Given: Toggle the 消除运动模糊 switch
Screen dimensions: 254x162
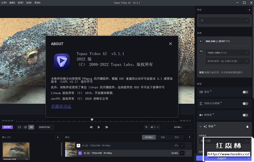Looking at the screenshot, I should [x=245, y=104].
